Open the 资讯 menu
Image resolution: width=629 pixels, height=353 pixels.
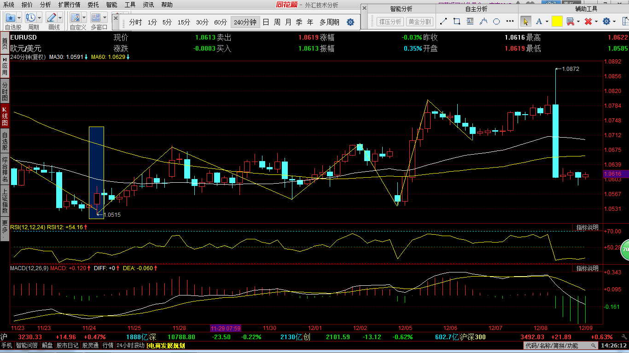(x=148, y=5)
